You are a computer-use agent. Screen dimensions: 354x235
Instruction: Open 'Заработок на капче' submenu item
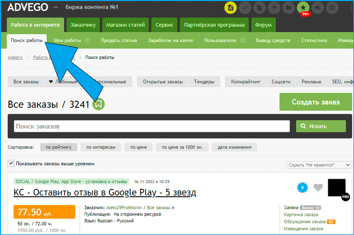point(171,40)
